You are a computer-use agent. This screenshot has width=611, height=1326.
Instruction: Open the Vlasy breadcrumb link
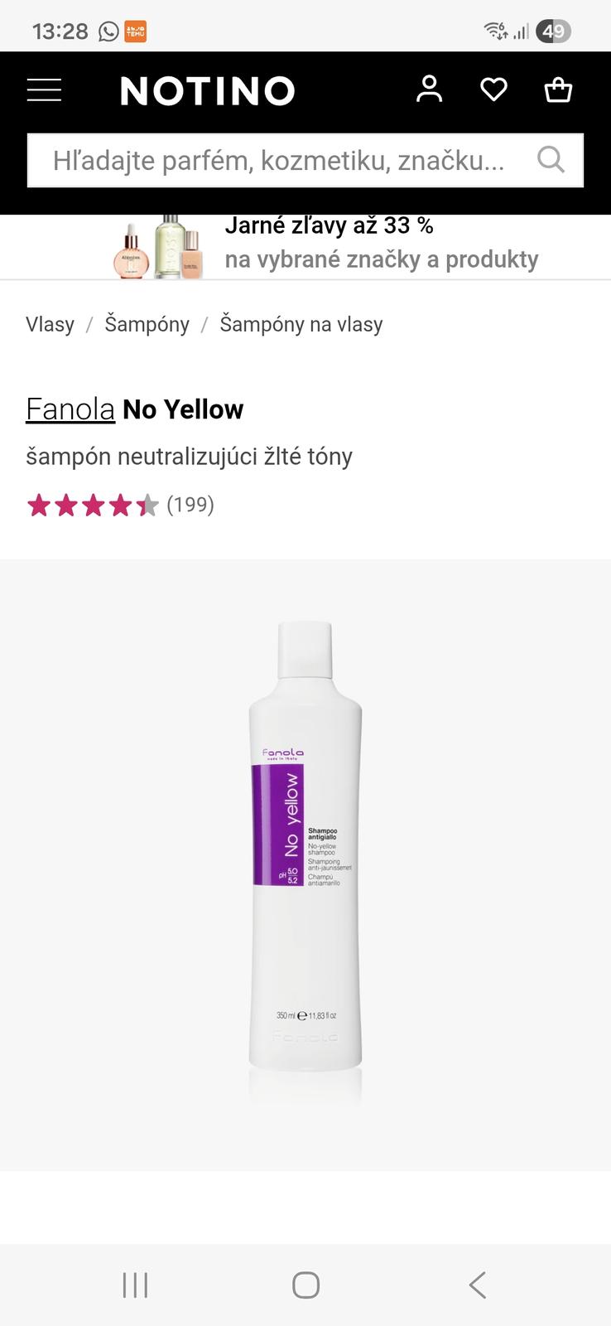tap(50, 324)
